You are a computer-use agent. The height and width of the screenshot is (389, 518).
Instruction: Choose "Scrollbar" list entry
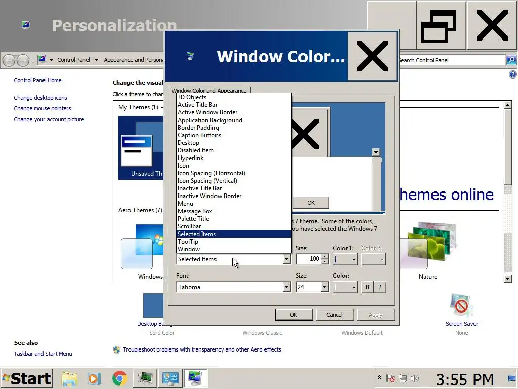(x=234, y=226)
